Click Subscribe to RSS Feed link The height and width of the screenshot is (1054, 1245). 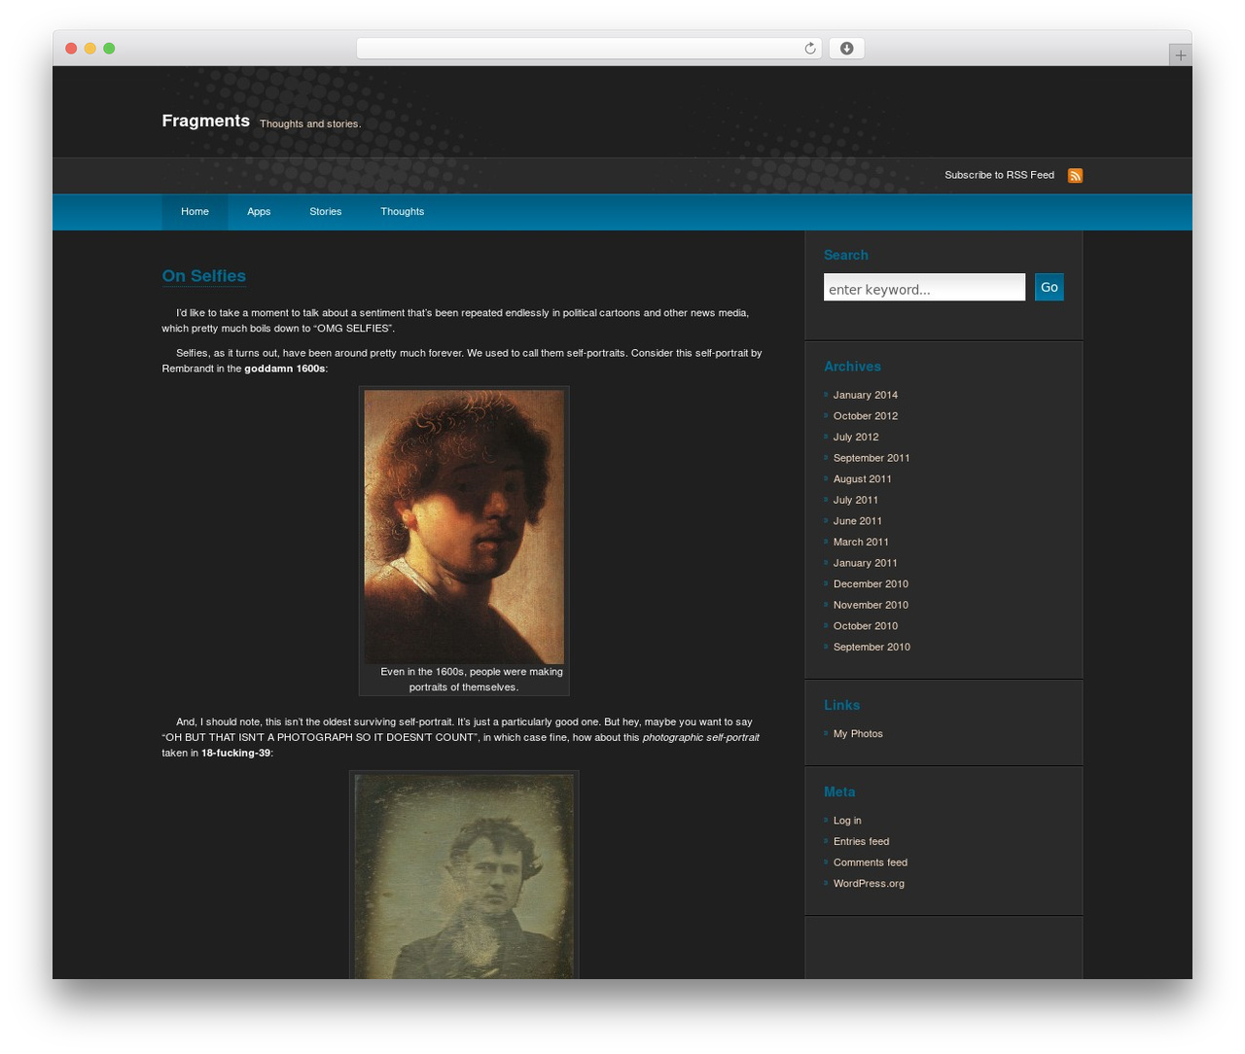(x=999, y=175)
